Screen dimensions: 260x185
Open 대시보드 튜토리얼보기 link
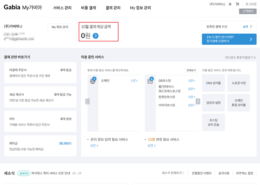240,57
